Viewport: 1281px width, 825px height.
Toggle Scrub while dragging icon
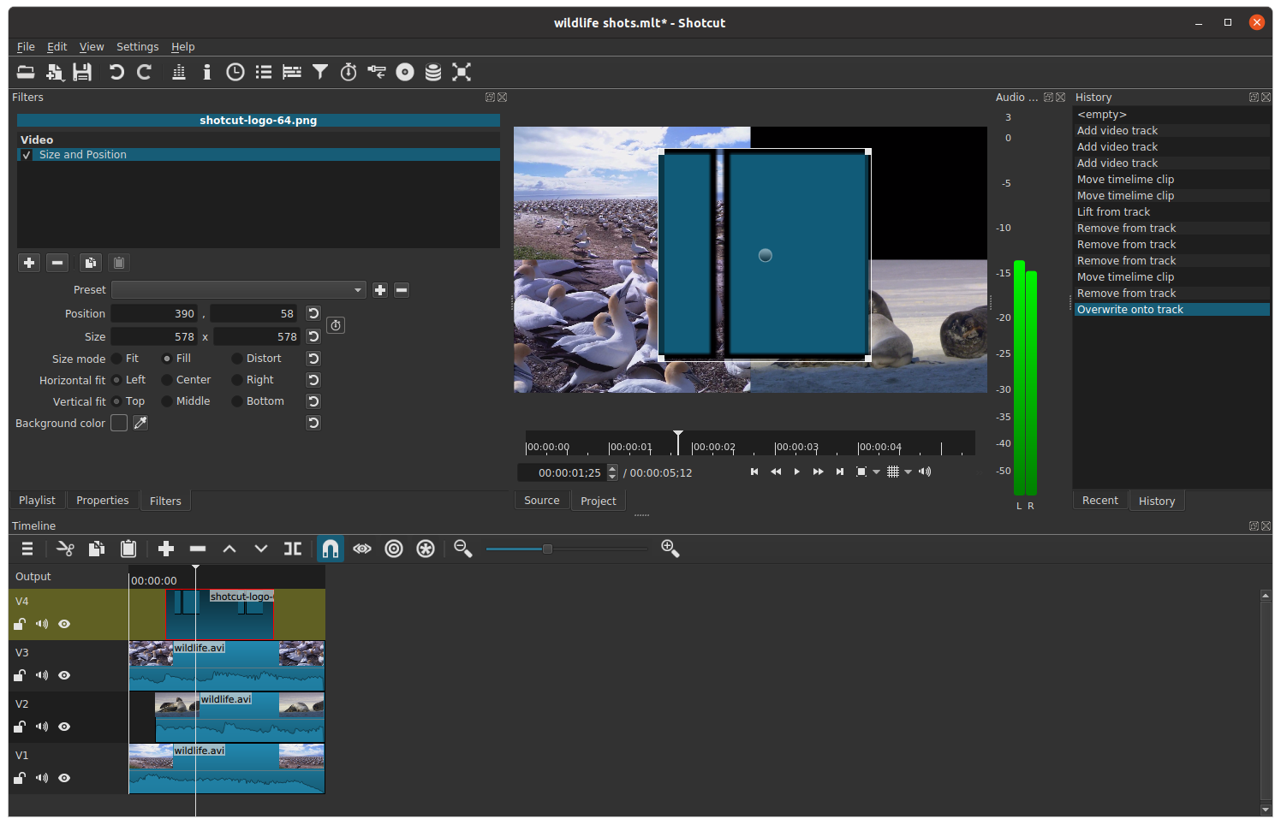coord(362,549)
